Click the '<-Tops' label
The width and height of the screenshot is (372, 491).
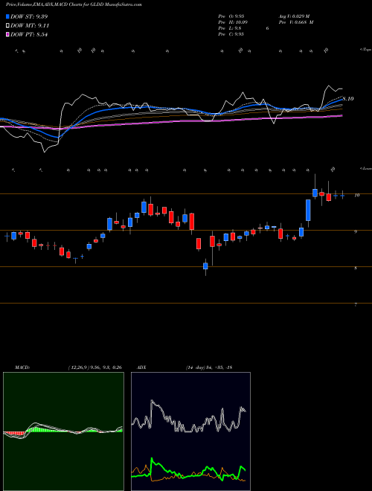366,50
